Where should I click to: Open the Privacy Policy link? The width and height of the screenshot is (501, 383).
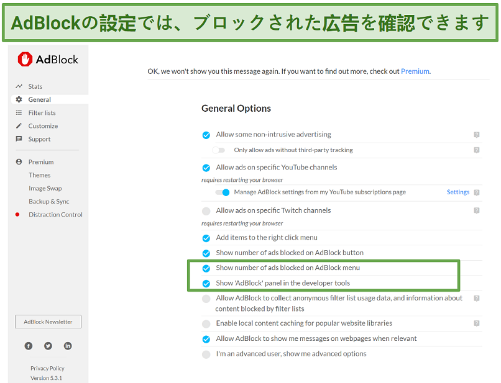[x=47, y=368]
